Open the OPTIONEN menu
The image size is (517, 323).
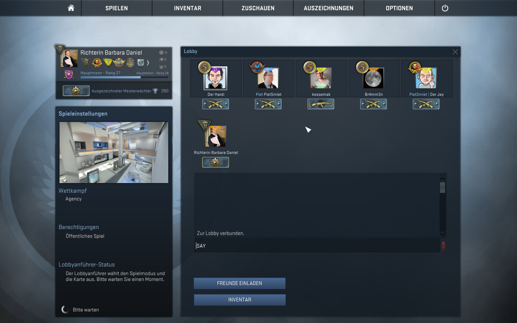click(x=399, y=8)
